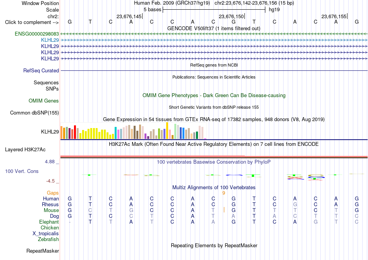Click Multiz Alignments of 100 Vertebrates title
The width and height of the screenshot is (368, 260).
coord(214,187)
